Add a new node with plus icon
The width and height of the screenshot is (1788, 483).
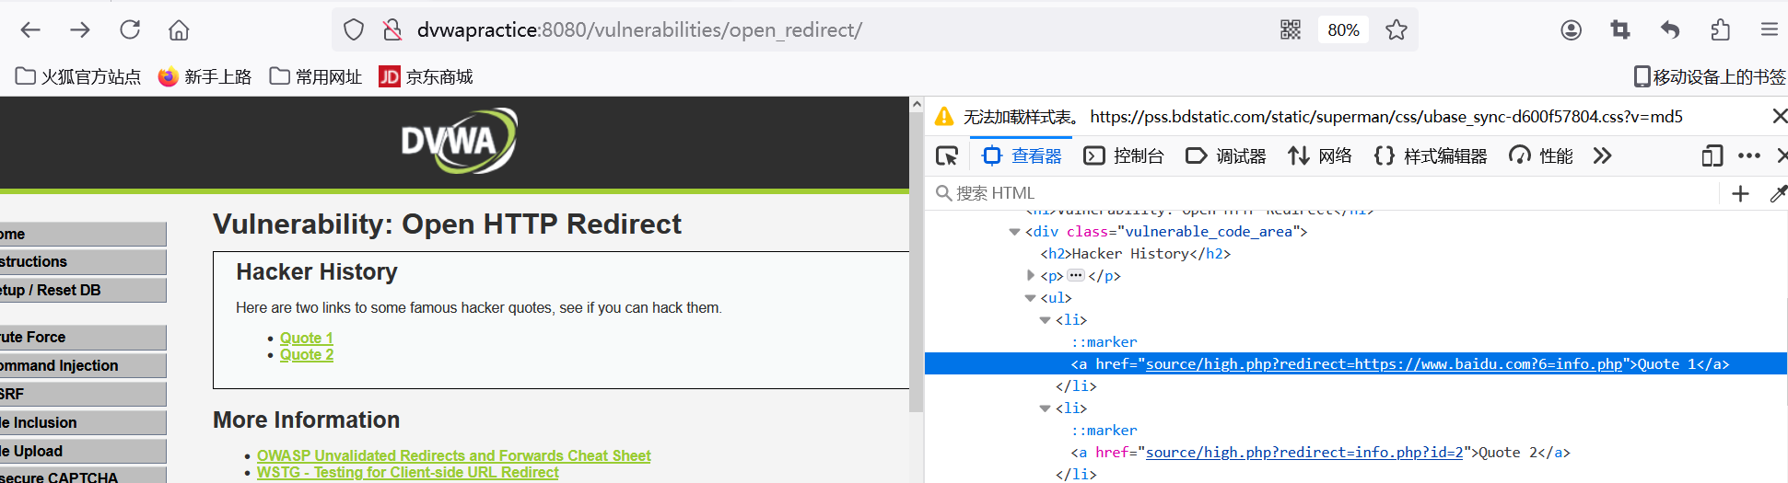coord(1740,193)
